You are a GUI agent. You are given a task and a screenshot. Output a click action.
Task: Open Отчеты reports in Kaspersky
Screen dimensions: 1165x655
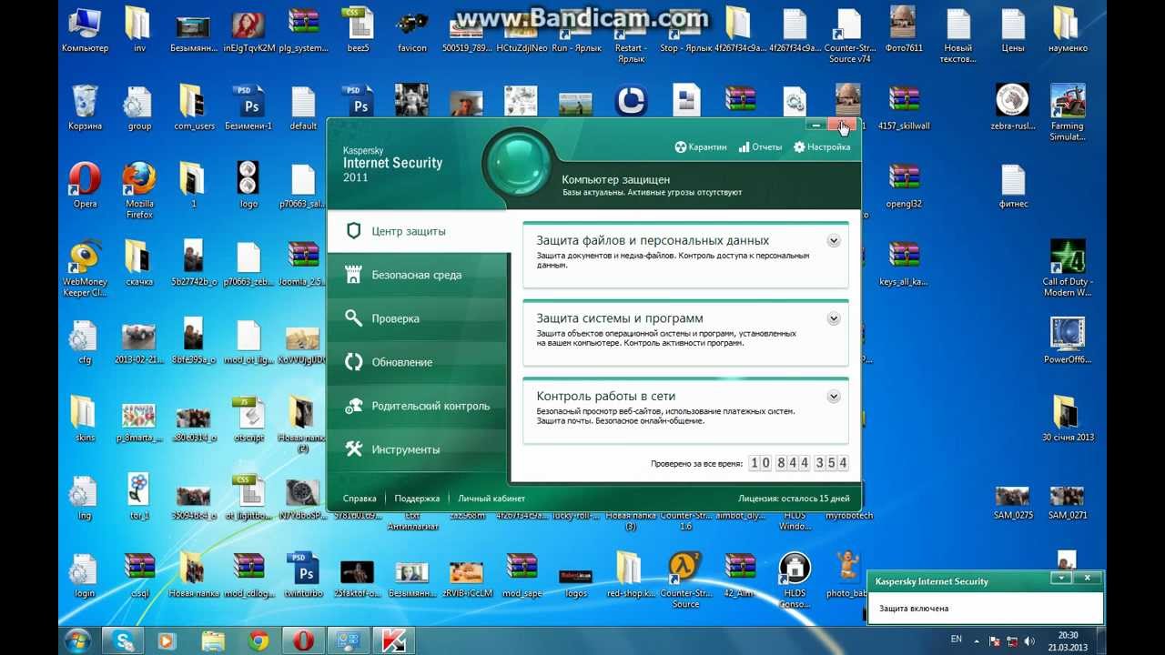(x=760, y=146)
